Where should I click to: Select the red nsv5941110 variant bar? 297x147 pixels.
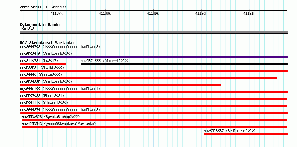pyautogui.click(x=154, y=106)
